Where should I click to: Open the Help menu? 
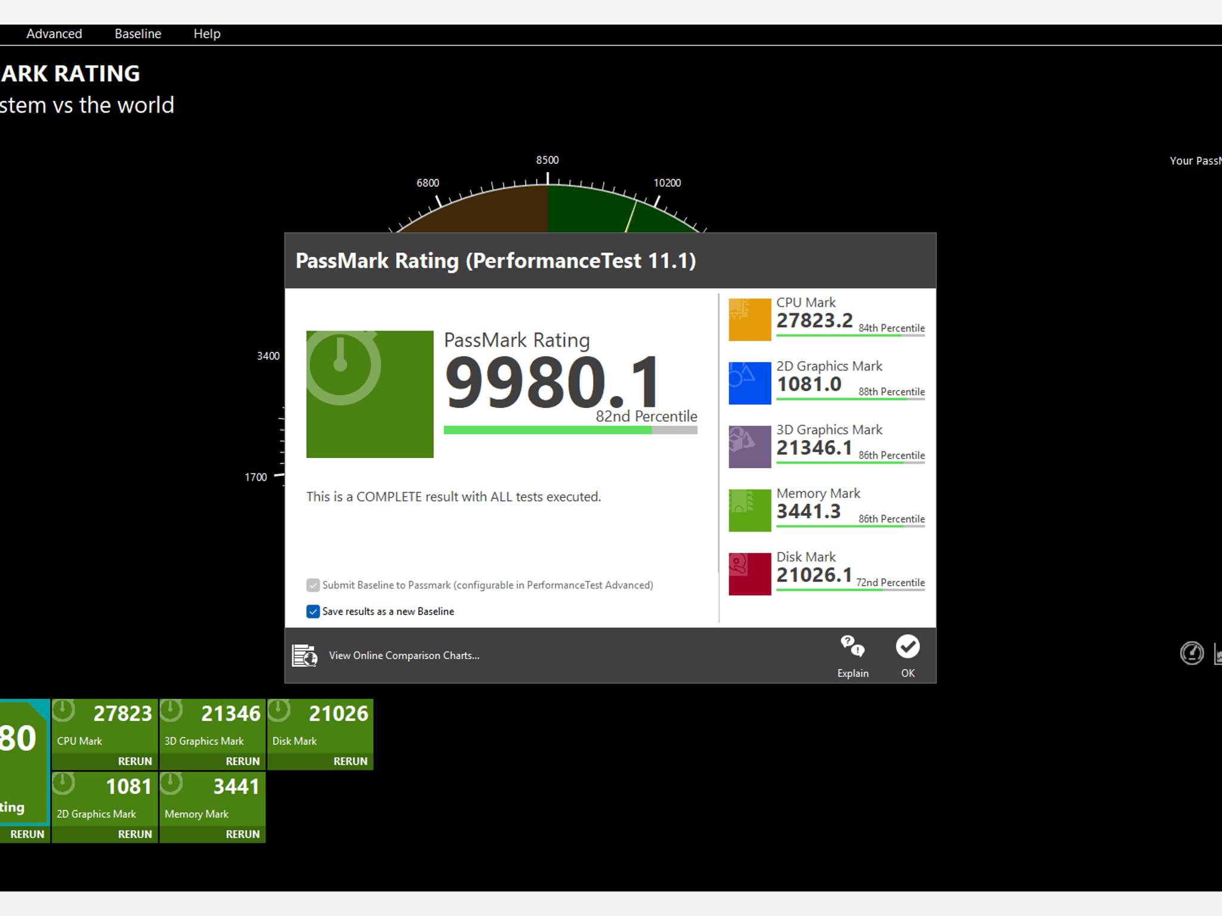coord(207,34)
